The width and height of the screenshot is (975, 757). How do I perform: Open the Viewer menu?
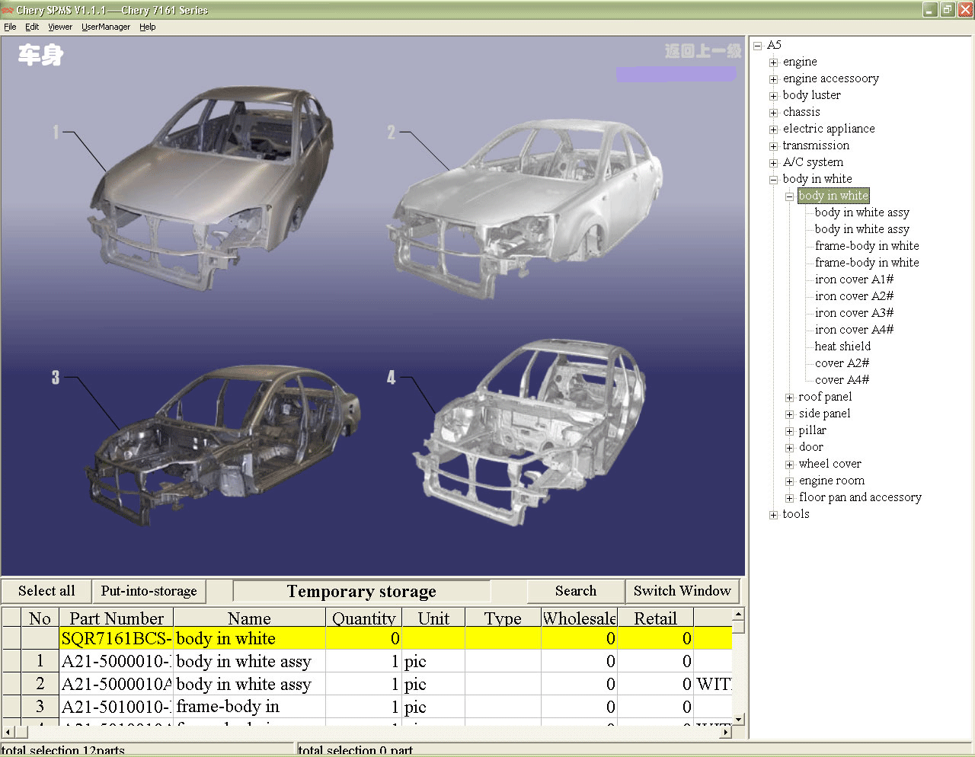tap(60, 27)
